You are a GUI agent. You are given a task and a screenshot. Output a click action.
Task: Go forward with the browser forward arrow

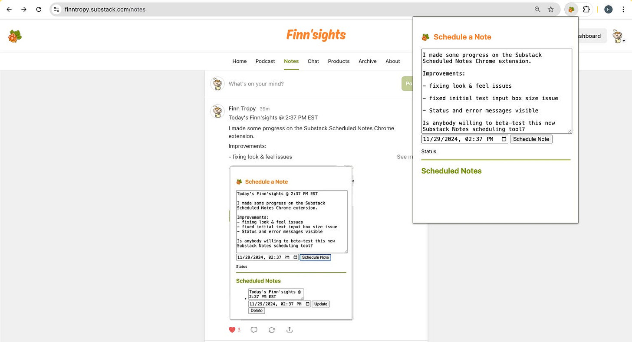point(24,9)
